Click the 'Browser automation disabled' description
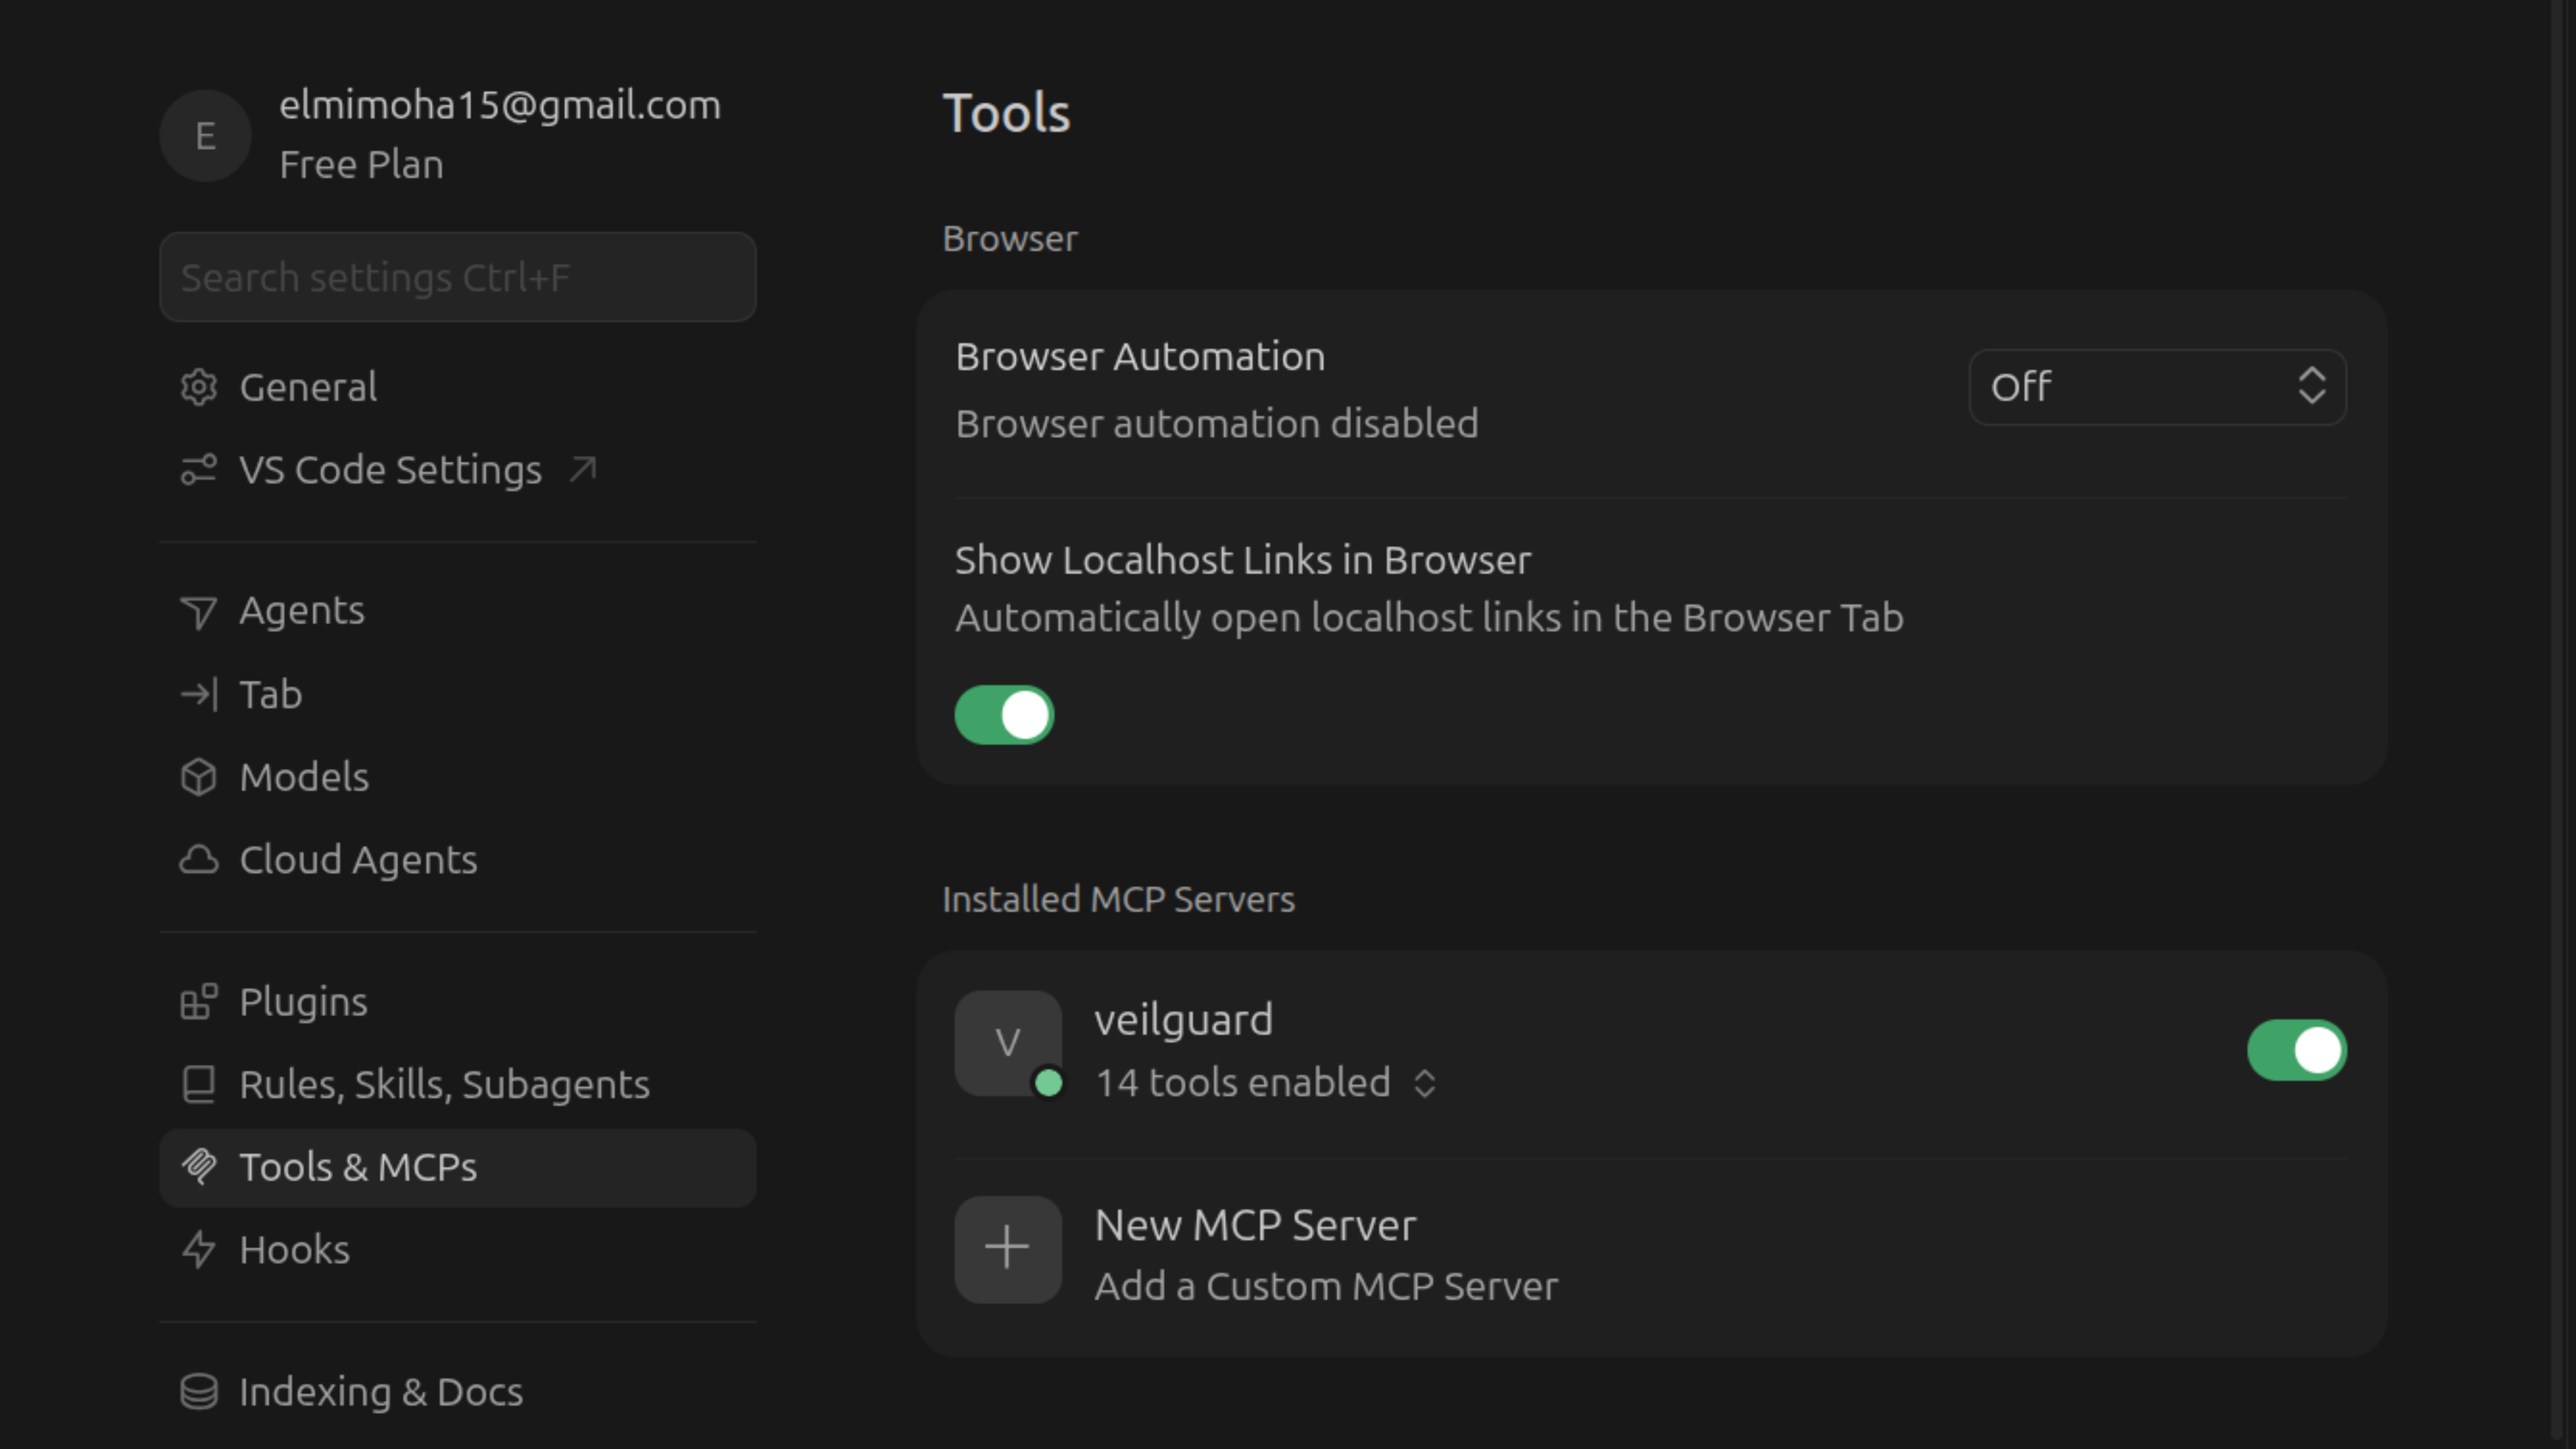 [1217, 424]
